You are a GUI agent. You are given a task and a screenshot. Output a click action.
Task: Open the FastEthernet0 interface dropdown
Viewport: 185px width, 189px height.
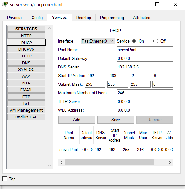(x=98, y=41)
